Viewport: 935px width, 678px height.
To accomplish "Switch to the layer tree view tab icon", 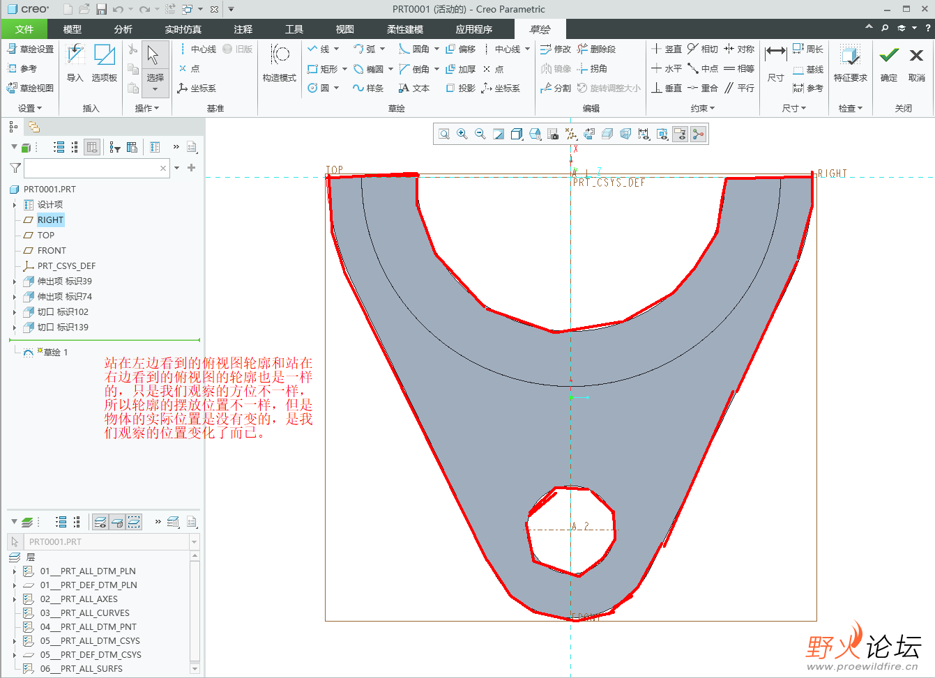I will [x=33, y=127].
